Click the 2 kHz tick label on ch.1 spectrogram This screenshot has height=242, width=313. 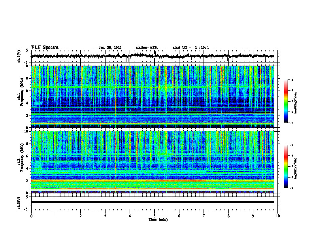point(28,115)
